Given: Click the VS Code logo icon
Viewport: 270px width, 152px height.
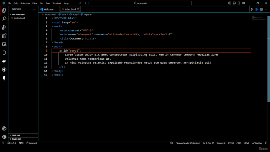Looking at the screenshot, I should tap(3, 3).
